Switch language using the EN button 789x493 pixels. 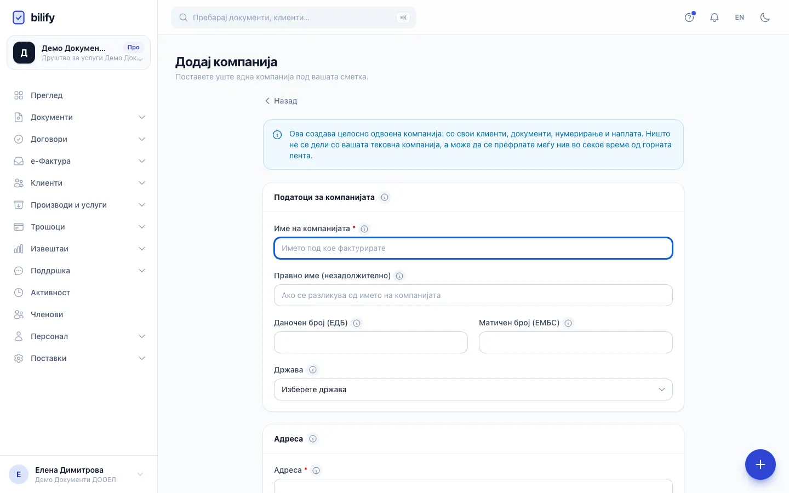pyautogui.click(x=740, y=18)
